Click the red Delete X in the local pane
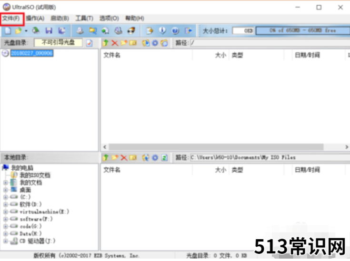The width and height of the screenshot is (350, 261). [x=124, y=157]
